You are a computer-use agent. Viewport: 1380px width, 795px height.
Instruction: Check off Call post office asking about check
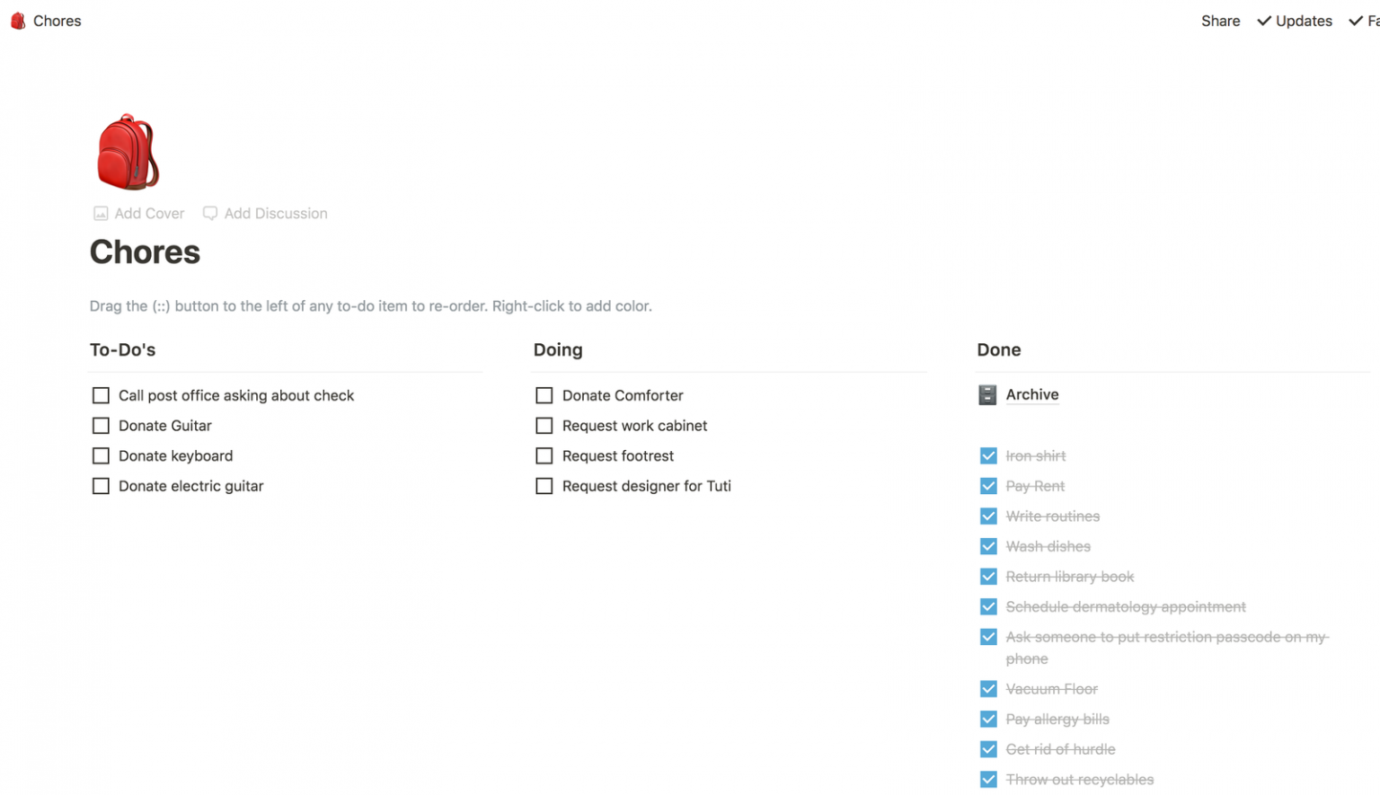[x=101, y=395]
